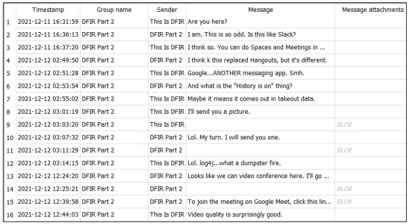
Task: Select the Sender column header
Action: tap(167, 10)
